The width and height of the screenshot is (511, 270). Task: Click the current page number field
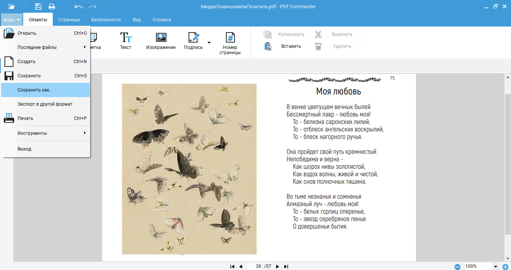pyautogui.click(x=254, y=266)
